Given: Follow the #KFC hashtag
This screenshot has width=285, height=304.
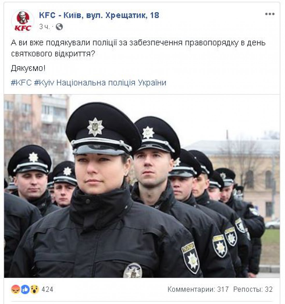Looking at the screenshot, I should click(21, 83).
